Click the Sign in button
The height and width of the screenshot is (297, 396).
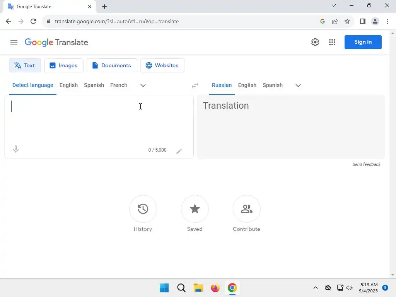363,42
